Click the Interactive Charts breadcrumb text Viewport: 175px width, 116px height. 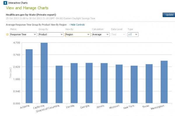[x=18, y=3]
